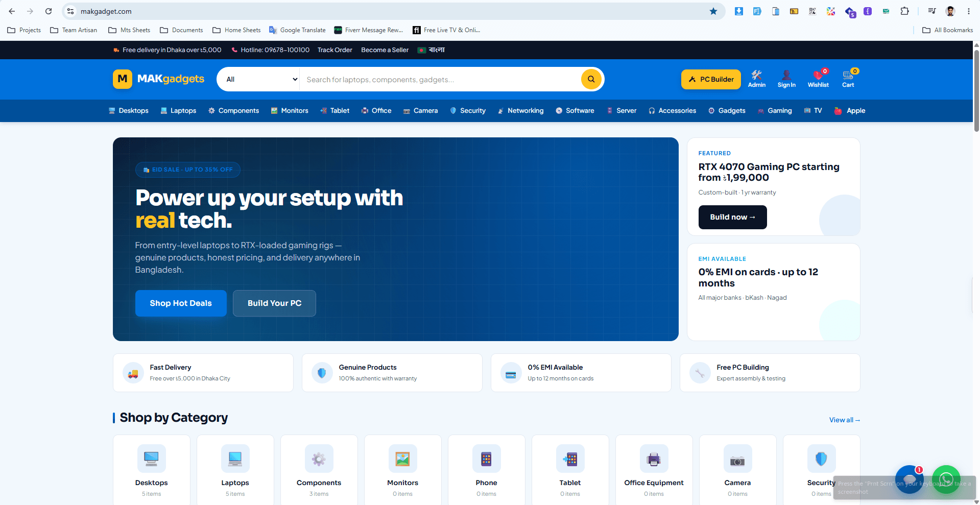Open the Camera nav menu
The width and height of the screenshot is (980, 505).
(421, 111)
